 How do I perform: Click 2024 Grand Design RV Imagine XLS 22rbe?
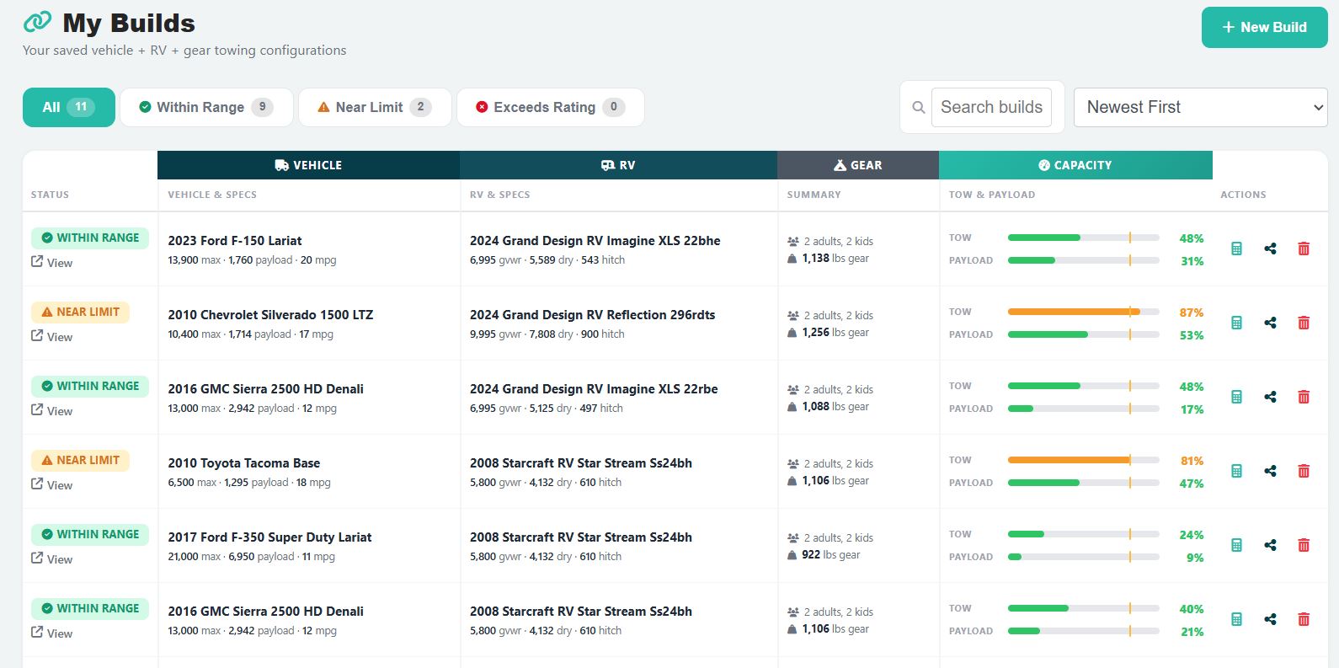(x=594, y=389)
